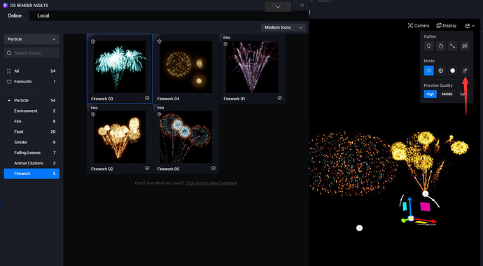Select the white sphere mode icon
483x266 pixels.
coord(452,71)
